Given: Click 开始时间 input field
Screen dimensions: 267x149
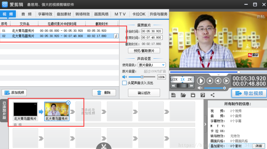Looking at the screenshot, I should coord(152,31).
